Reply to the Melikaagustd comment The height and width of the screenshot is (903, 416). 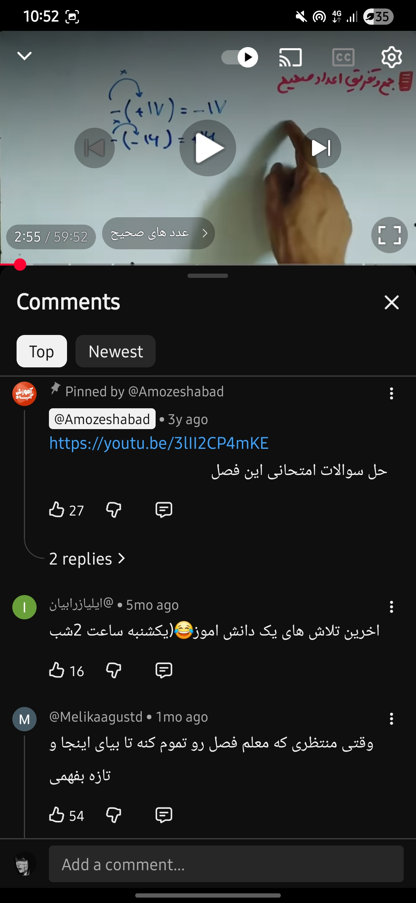tap(164, 815)
